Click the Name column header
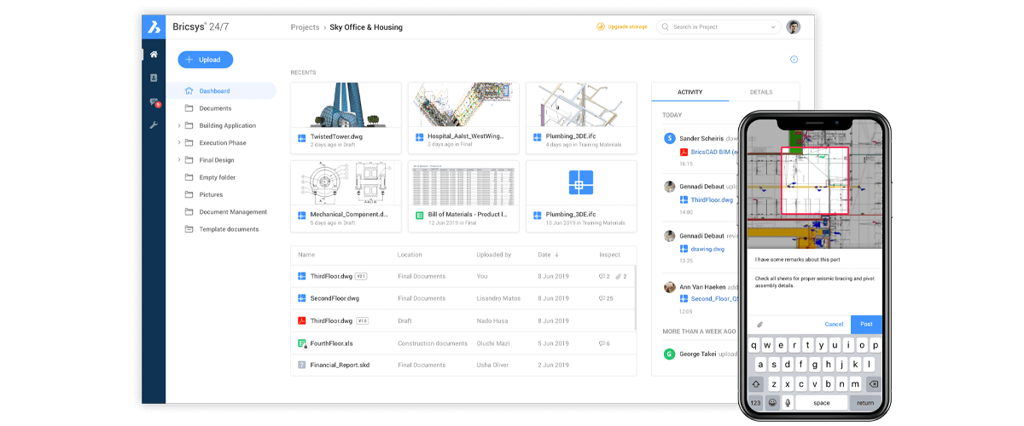Screen dimensions: 1024x426 click(306, 255)
